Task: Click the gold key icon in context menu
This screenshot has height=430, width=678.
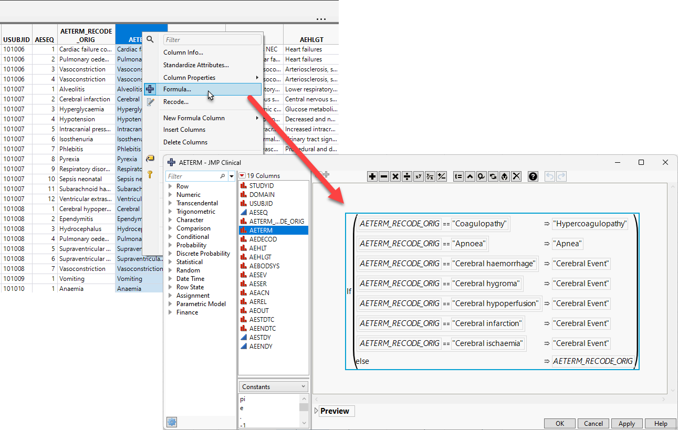Action: tap(150, 174)
